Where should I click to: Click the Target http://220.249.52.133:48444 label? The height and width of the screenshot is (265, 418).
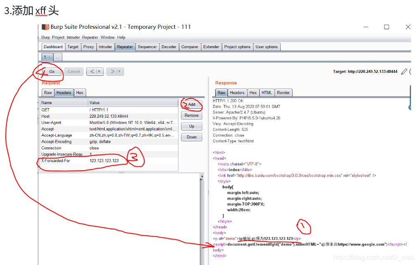click(365, 72)
